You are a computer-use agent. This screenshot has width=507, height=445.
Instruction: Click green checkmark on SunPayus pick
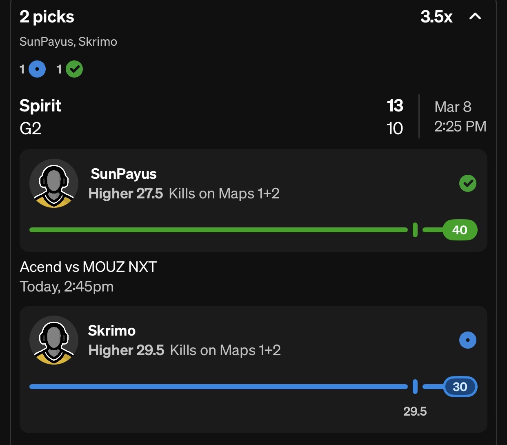468,183
